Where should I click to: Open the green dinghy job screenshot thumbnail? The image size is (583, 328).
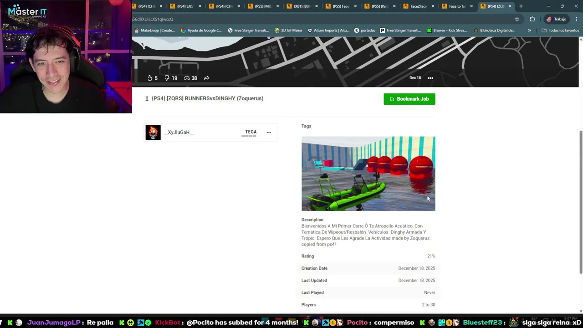(368, 174)
